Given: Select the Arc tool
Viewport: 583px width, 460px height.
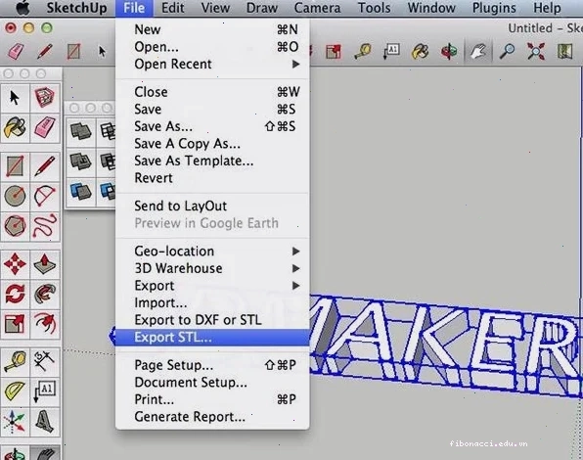Looking at the screenshot, I should 45,196.
